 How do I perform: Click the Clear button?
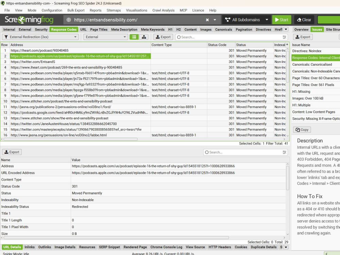coord(304,20)
